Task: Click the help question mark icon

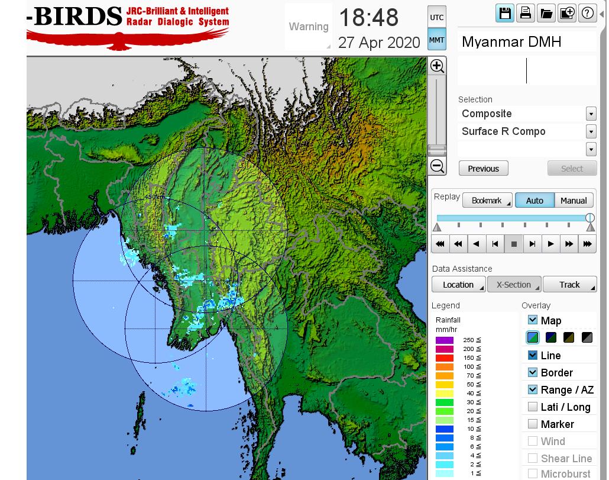Action: point(588,14)
